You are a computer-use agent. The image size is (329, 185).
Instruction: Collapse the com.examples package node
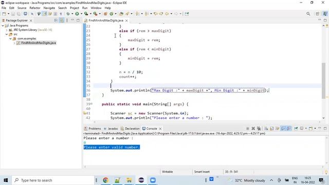pos(10,39)
